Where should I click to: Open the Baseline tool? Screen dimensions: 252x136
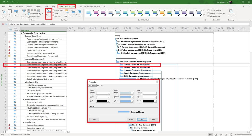tap(73, 13)
